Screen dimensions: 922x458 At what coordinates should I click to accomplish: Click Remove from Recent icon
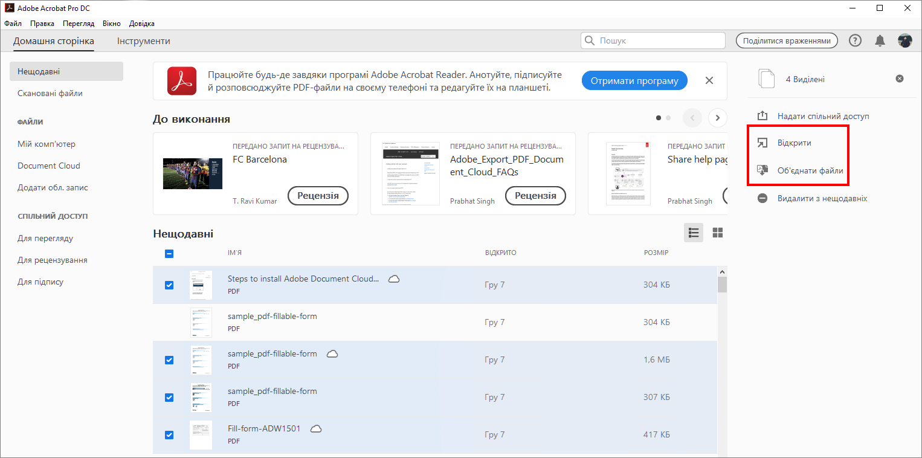[762, 198]
